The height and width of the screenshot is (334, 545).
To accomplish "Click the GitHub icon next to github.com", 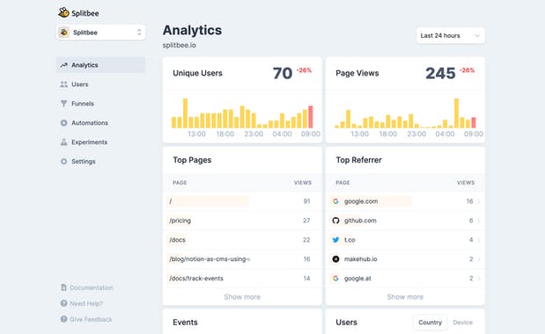I will 335,221.
